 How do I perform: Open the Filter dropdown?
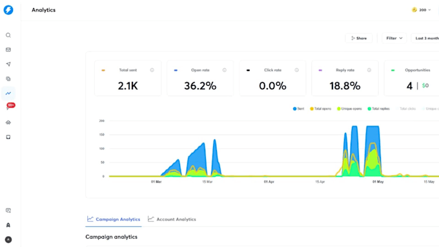(x=394, y=38)
